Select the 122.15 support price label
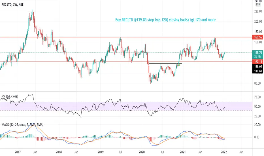Image resolution: width=264 pixels, height=156 pixels. click(258, 62)
